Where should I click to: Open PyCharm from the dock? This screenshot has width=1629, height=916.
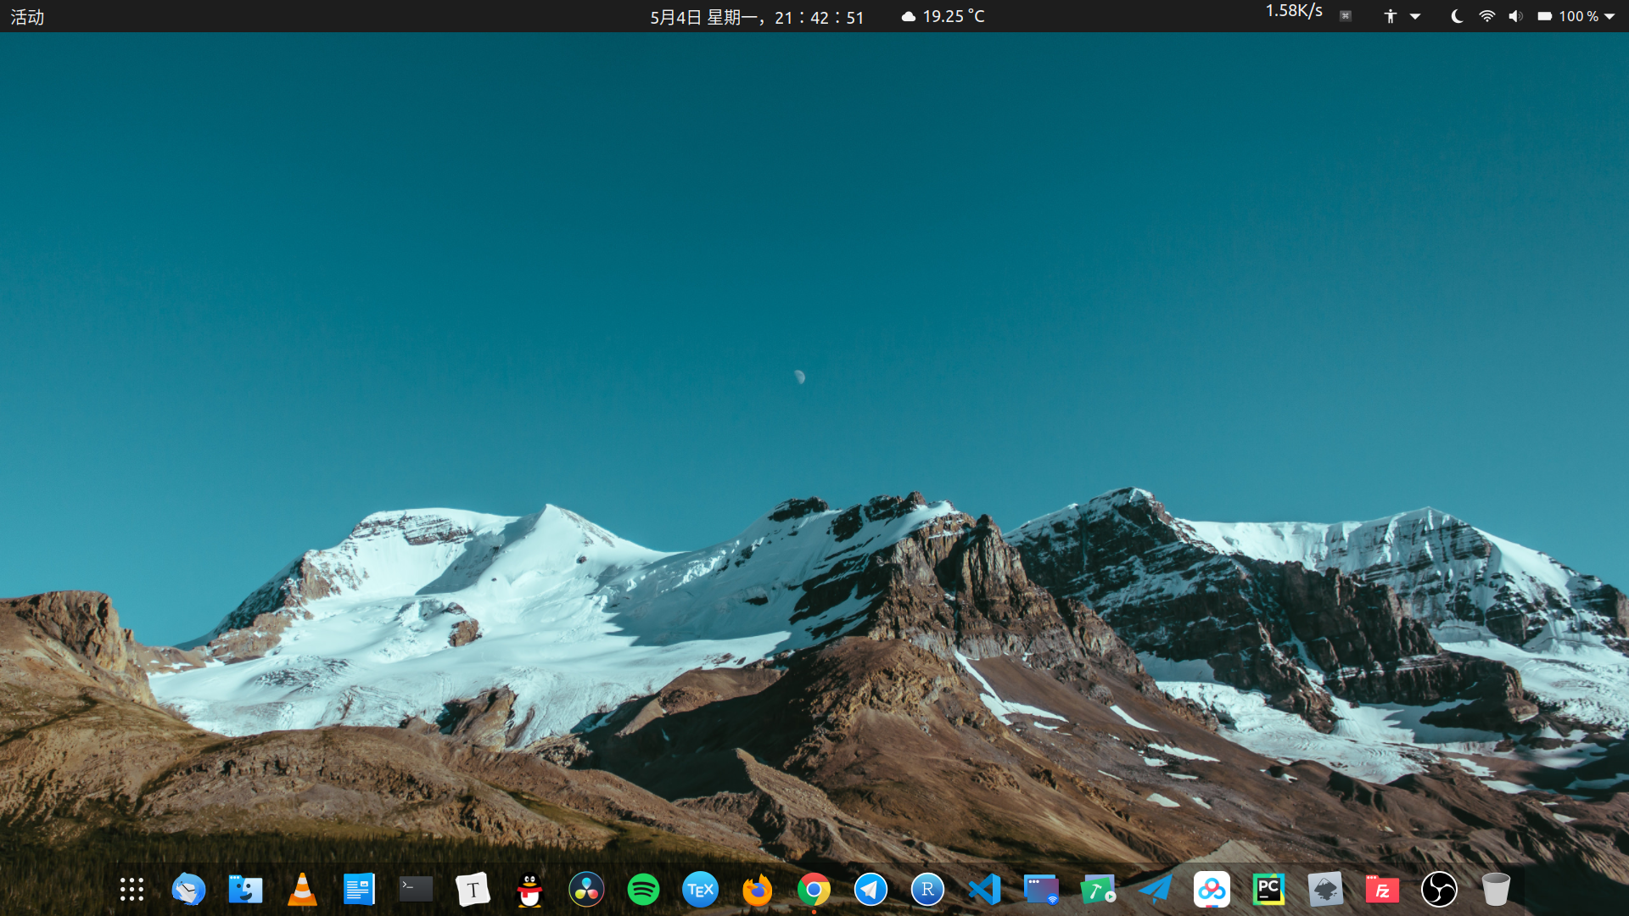point(1268,890)
